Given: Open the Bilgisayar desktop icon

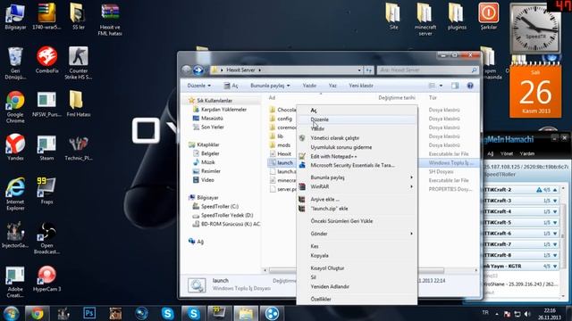Looking at the screenshot, I should click(15, 17).
